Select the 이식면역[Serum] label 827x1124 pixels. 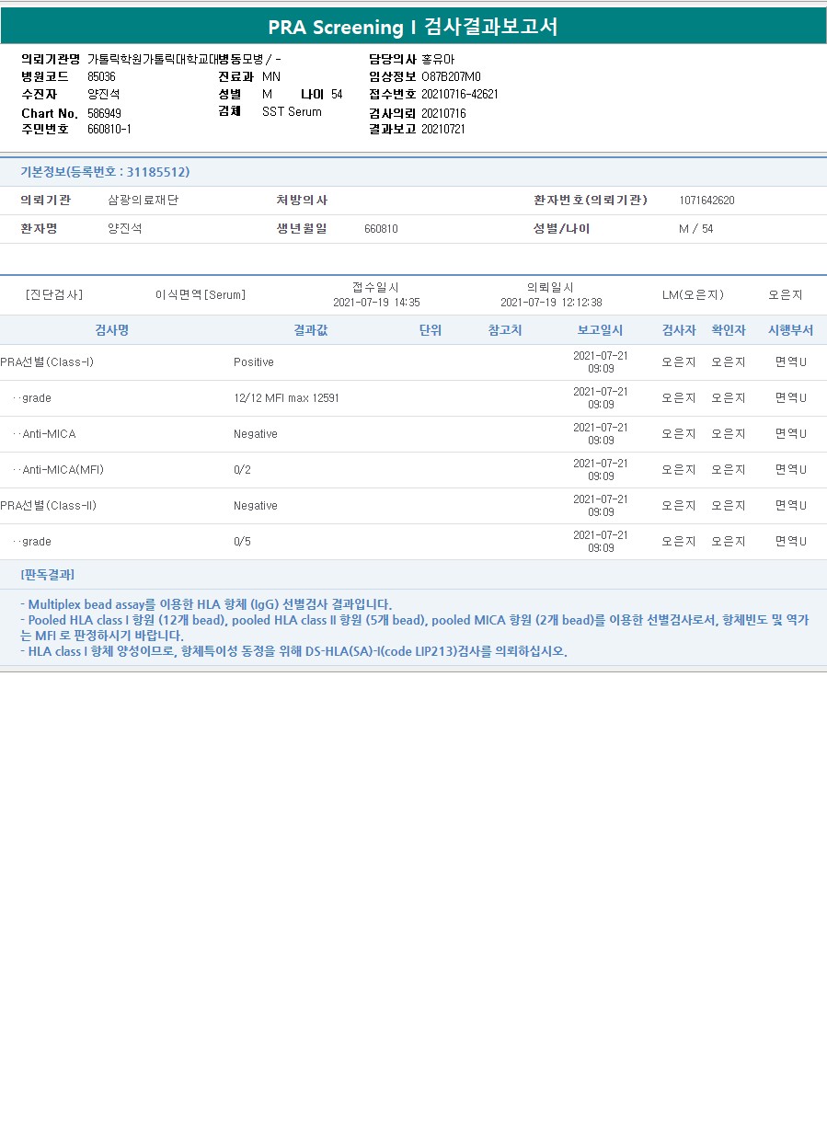(201, 294)
